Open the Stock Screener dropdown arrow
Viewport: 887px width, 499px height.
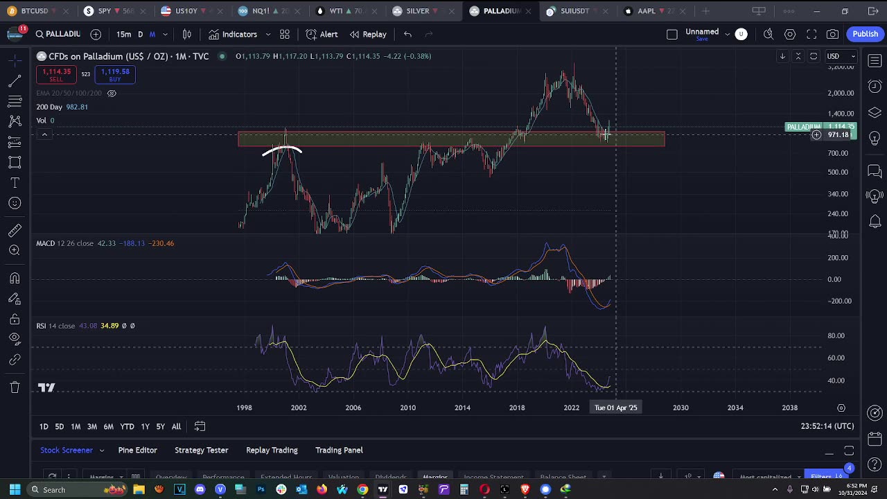[101, 450]
